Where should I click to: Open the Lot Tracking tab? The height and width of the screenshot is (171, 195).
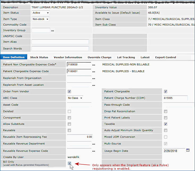pos(126,57)
